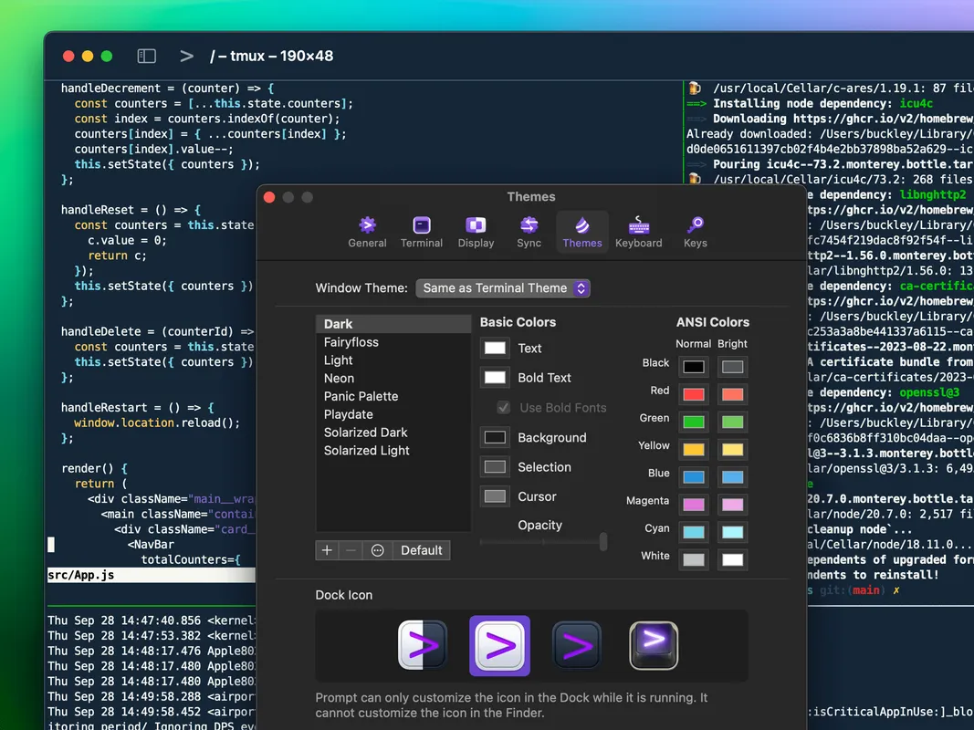The width and height of the screenshot is (974, 730).
Task: Click the Background color swatch
Action: (x=495, y=438)
